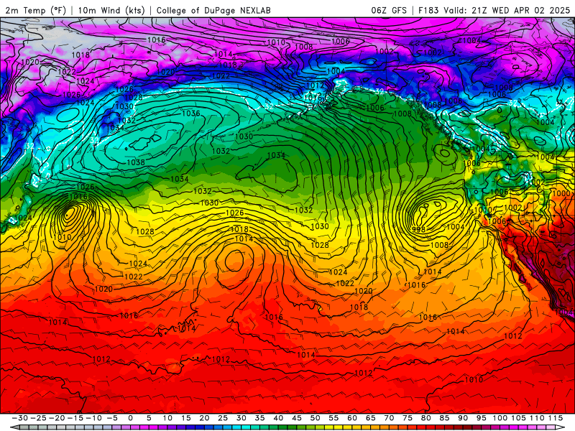Screen dimensions: 575x431
Task: Click the "45" value on the temperature scale
Action: (297, 418)
